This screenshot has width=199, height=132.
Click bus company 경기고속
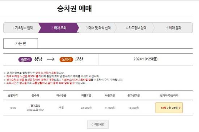(35, 106)
